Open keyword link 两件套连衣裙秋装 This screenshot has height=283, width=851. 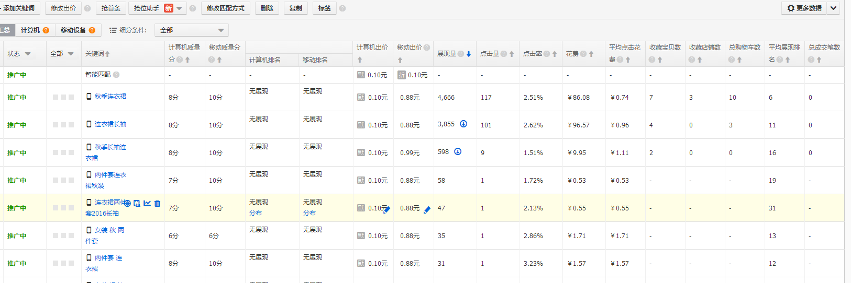coord(106,180)
